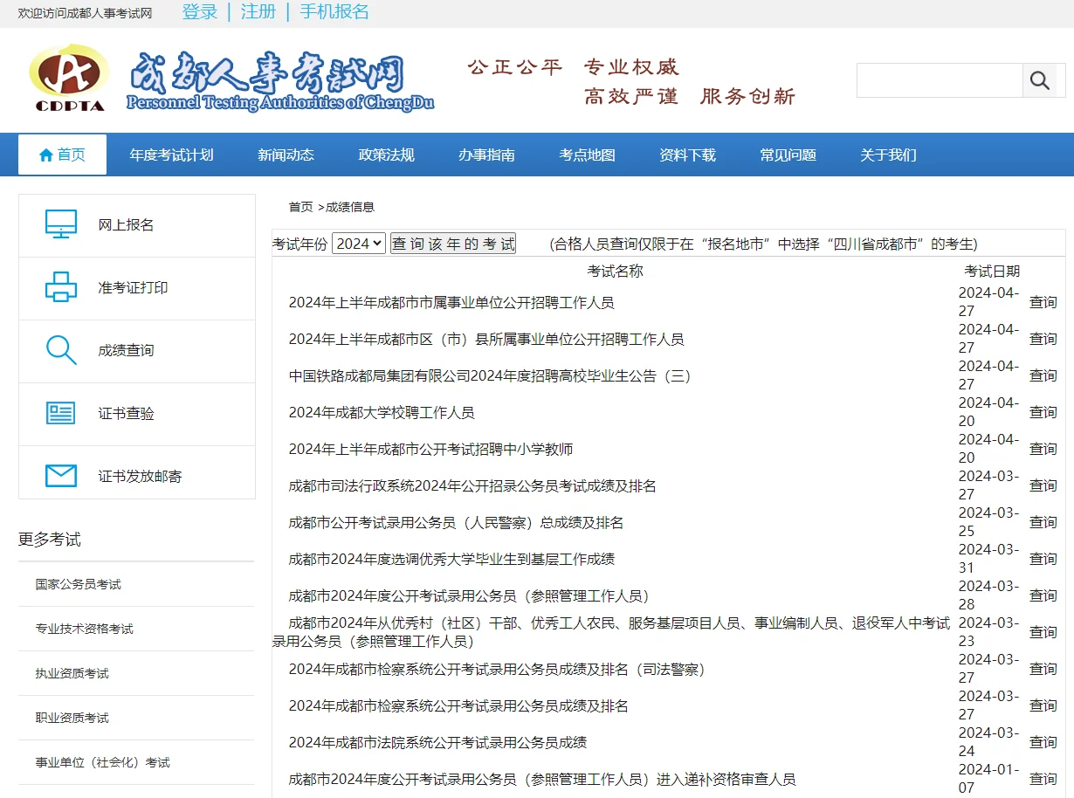Click 查询 for 2024年成都大学校聘工作人员
The width and height of the screenshot is (1074, 798).
click(1043, 412)
